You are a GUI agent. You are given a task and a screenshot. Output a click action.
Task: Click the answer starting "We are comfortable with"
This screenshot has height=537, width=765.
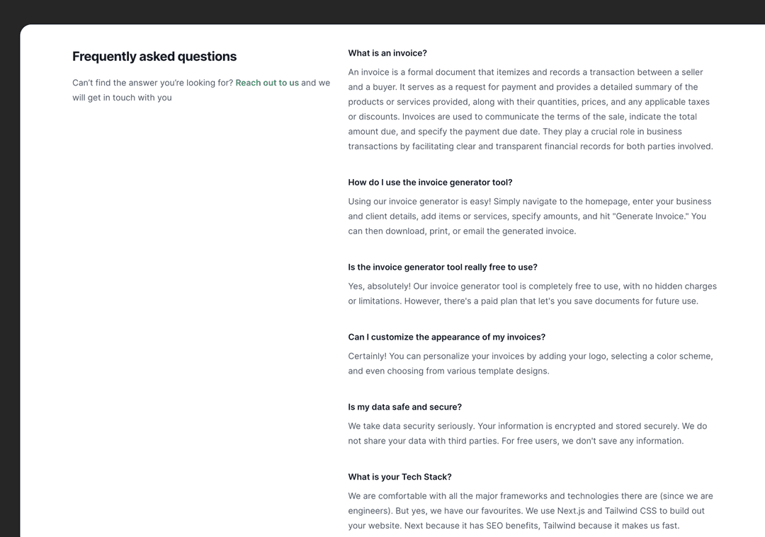[530, 511]
